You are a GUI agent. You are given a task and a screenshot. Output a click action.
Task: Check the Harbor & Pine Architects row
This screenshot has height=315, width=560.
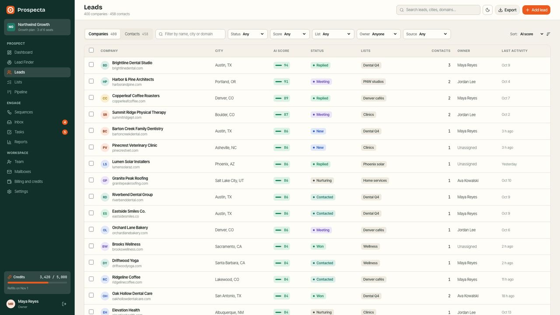(x=91, y=81)
